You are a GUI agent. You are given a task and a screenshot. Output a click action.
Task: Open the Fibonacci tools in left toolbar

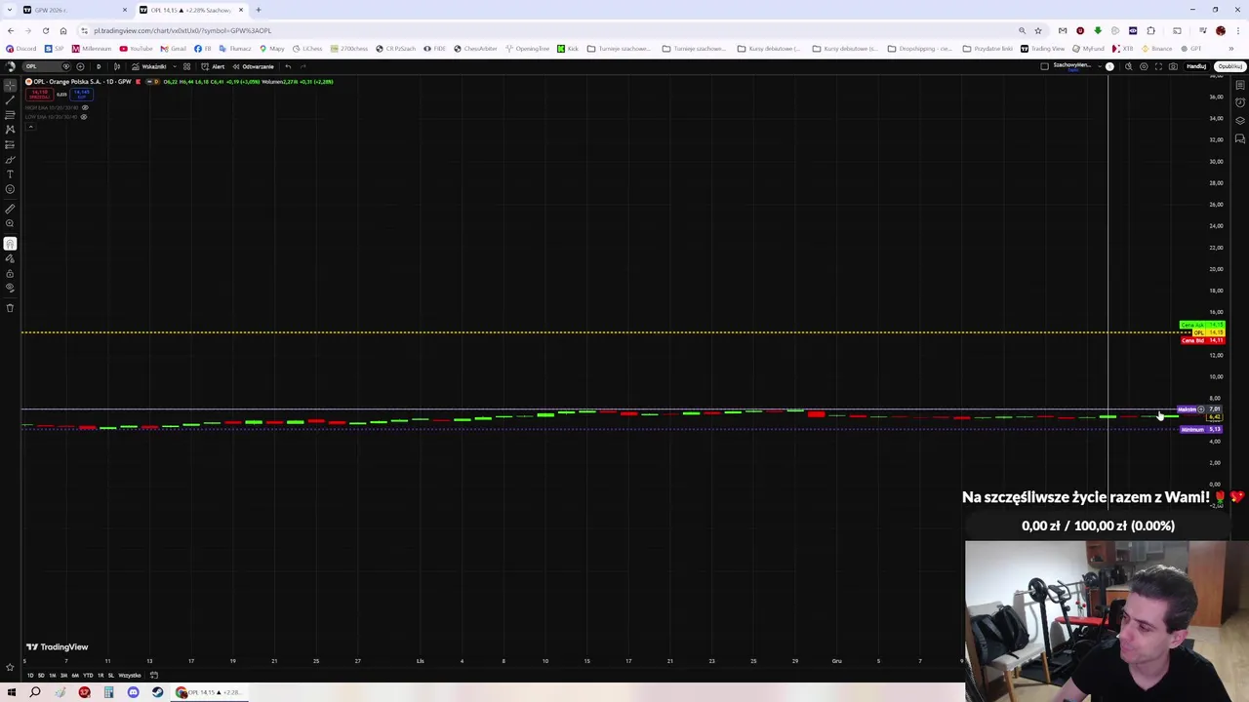tap(10, 115)
